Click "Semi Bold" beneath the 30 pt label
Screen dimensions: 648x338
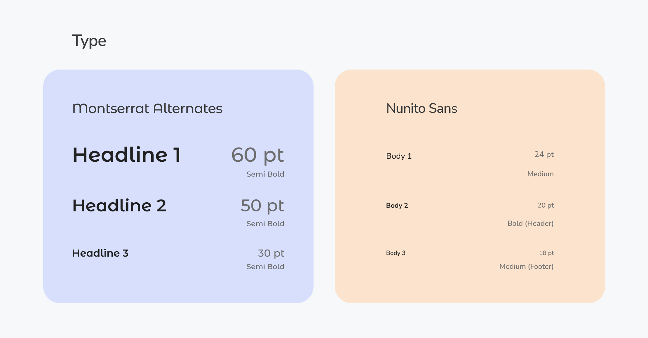(265, 267)
